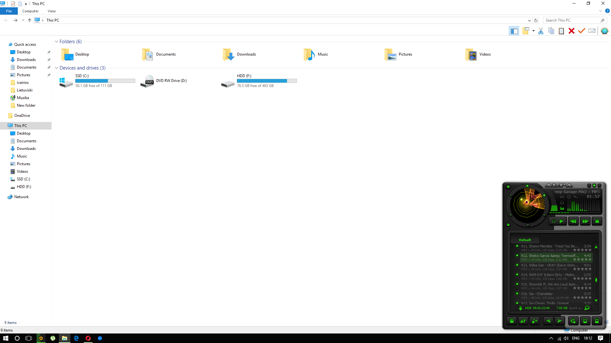Viewport: 611px width, 343px height.
Task: Click the playlist quick search magnifier
Action: (x=587, y=308)
